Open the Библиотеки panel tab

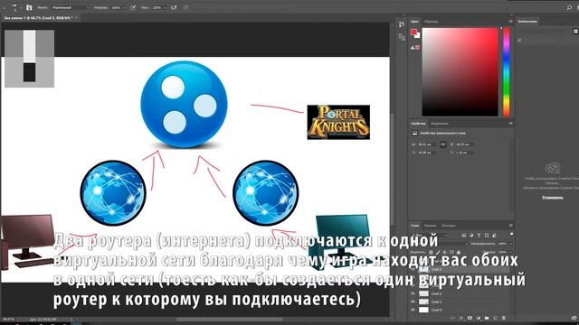[x=527, y=22]
